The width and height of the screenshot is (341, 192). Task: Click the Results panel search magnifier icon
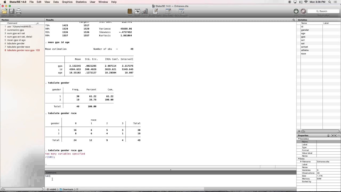[x=294, y=20]
